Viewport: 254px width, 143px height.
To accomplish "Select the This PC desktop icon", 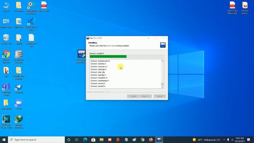I will [x=6, y=7].
